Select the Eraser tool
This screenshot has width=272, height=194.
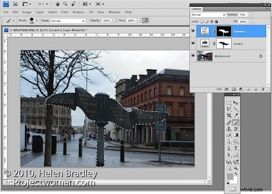pos(229,135)
